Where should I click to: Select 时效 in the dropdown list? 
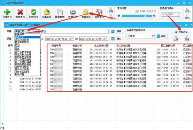pos(27,47)
